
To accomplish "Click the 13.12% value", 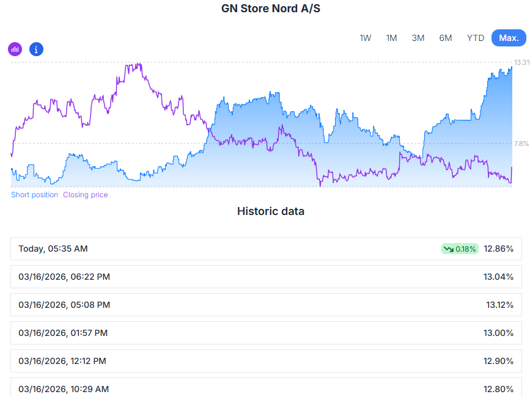I will tap(500, 305).
